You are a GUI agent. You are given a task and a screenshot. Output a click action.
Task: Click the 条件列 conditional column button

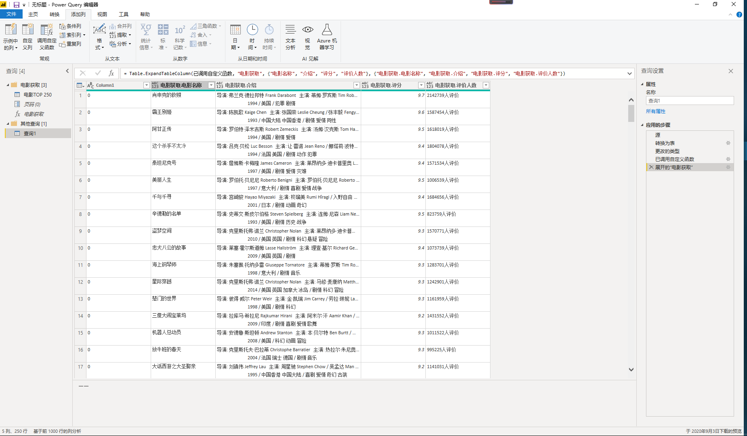(x=70, y=26)
